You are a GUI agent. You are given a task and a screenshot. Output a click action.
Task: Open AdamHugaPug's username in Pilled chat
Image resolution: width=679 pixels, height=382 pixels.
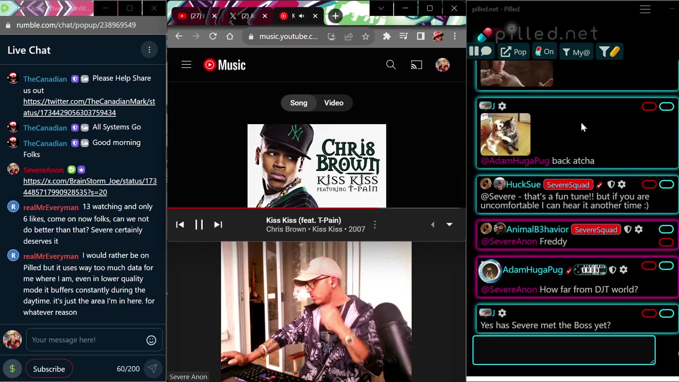point(533,270)
